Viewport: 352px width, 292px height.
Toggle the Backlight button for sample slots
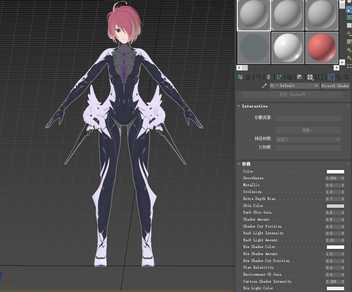(349, 9)
